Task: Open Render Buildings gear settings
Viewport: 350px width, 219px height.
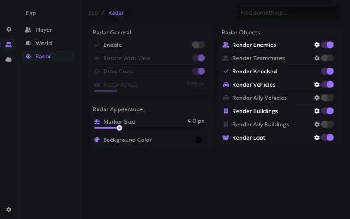Action: pos(317,111)
